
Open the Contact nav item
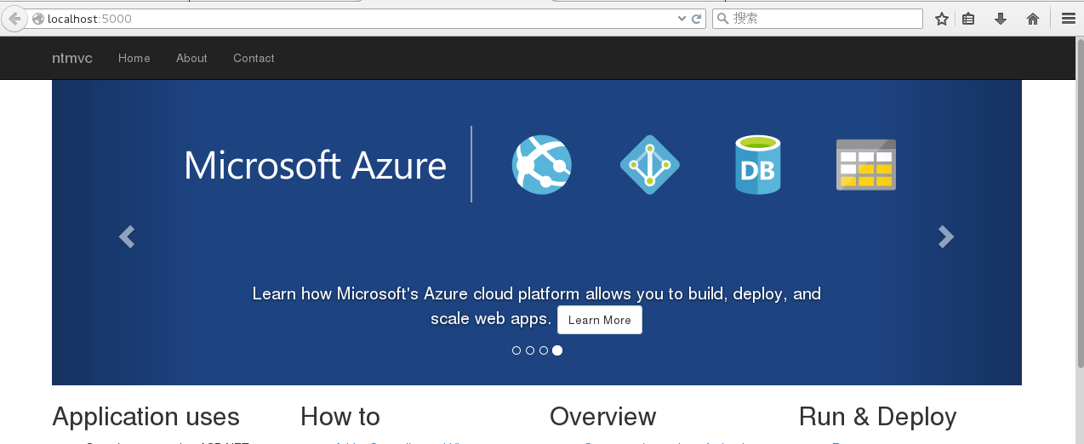click(254, 58)
